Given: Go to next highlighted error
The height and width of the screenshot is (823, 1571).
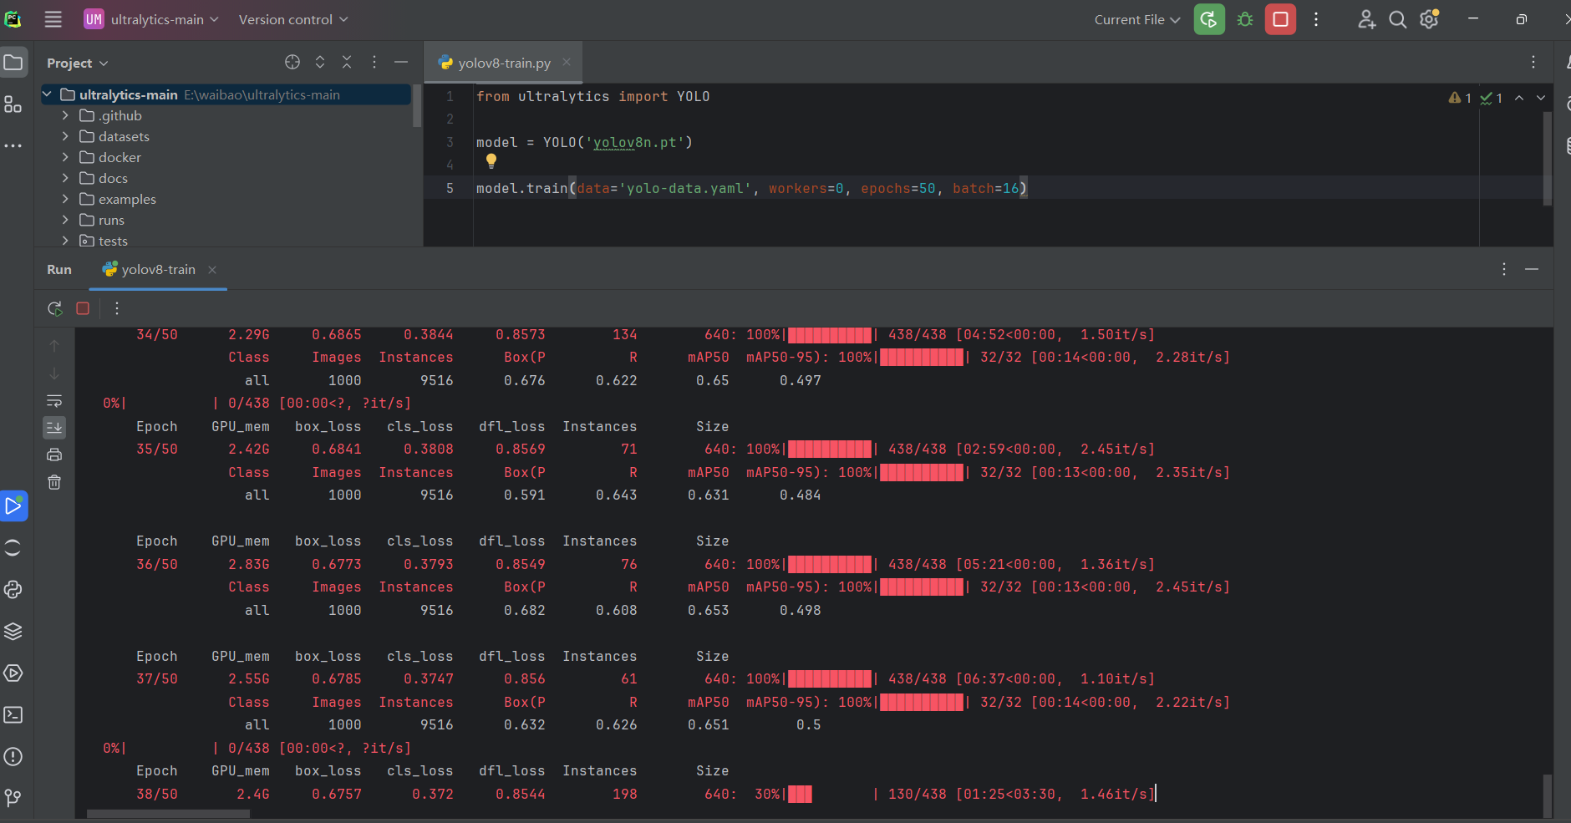Looking at the screenshot, I should point(1541,98).
